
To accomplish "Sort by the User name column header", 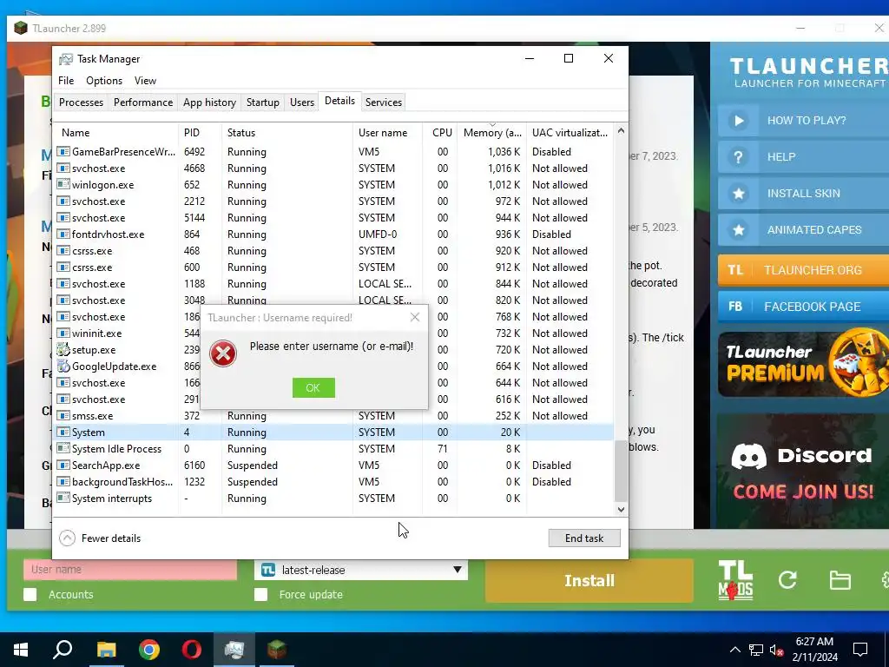I will pyautogui.click(x=388, y=133).
